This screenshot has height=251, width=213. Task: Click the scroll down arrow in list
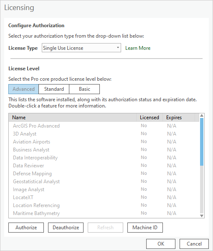tap(202, 216)
